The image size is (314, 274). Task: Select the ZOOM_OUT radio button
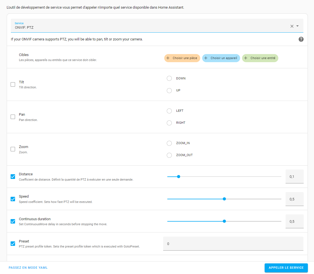click(x=169, y=155)
